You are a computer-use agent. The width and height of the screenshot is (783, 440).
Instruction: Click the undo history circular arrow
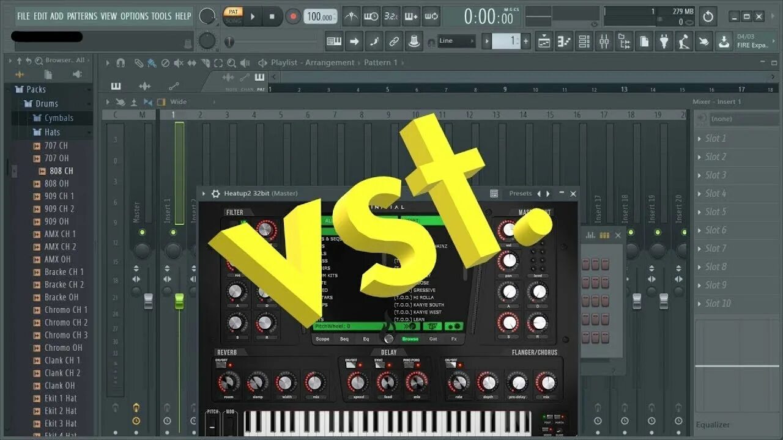point(708,16)
